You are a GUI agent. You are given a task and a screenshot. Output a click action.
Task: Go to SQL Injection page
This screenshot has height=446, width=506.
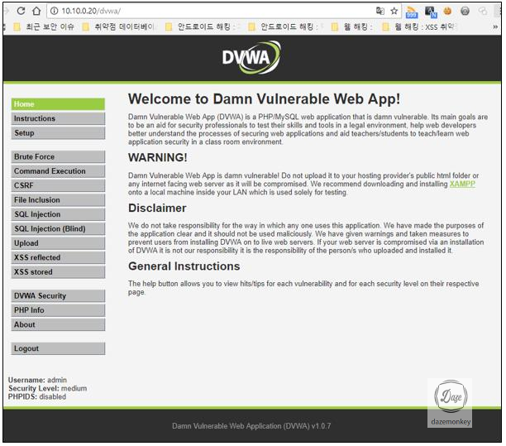[x=58, y=214]
